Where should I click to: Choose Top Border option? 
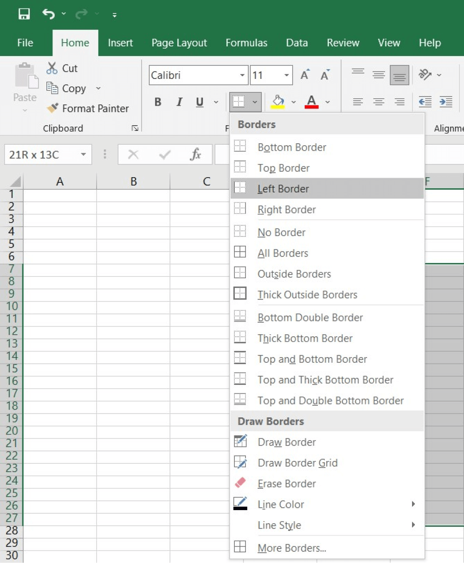327,168
